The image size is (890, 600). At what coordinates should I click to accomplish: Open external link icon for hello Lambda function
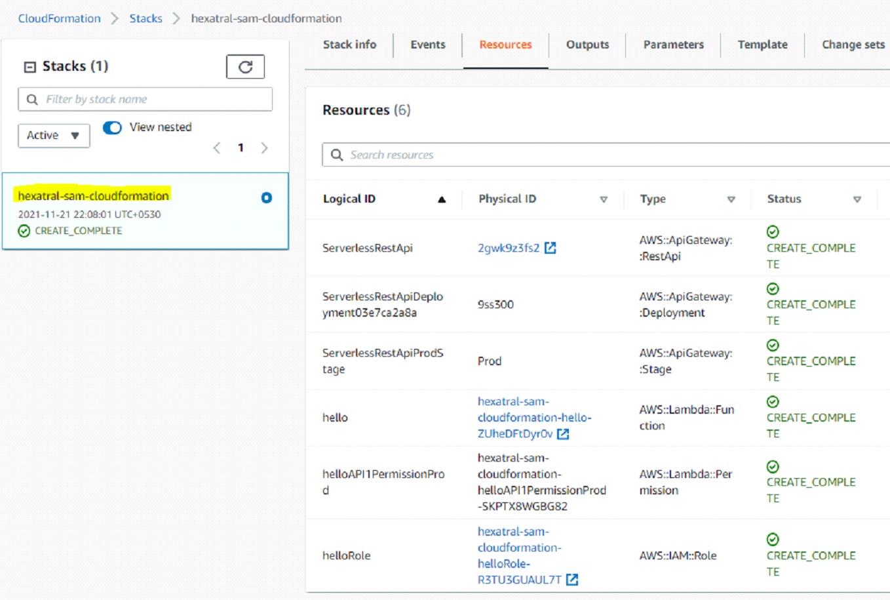pyautogui.click(x=563, y=434)
